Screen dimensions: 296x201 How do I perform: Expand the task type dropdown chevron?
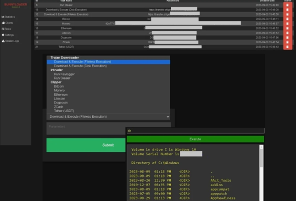click(x=168, y=117)
